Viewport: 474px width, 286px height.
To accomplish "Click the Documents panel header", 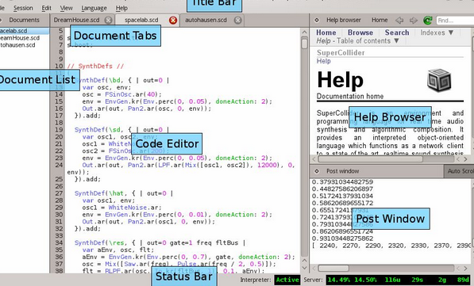I will (24, 21).
